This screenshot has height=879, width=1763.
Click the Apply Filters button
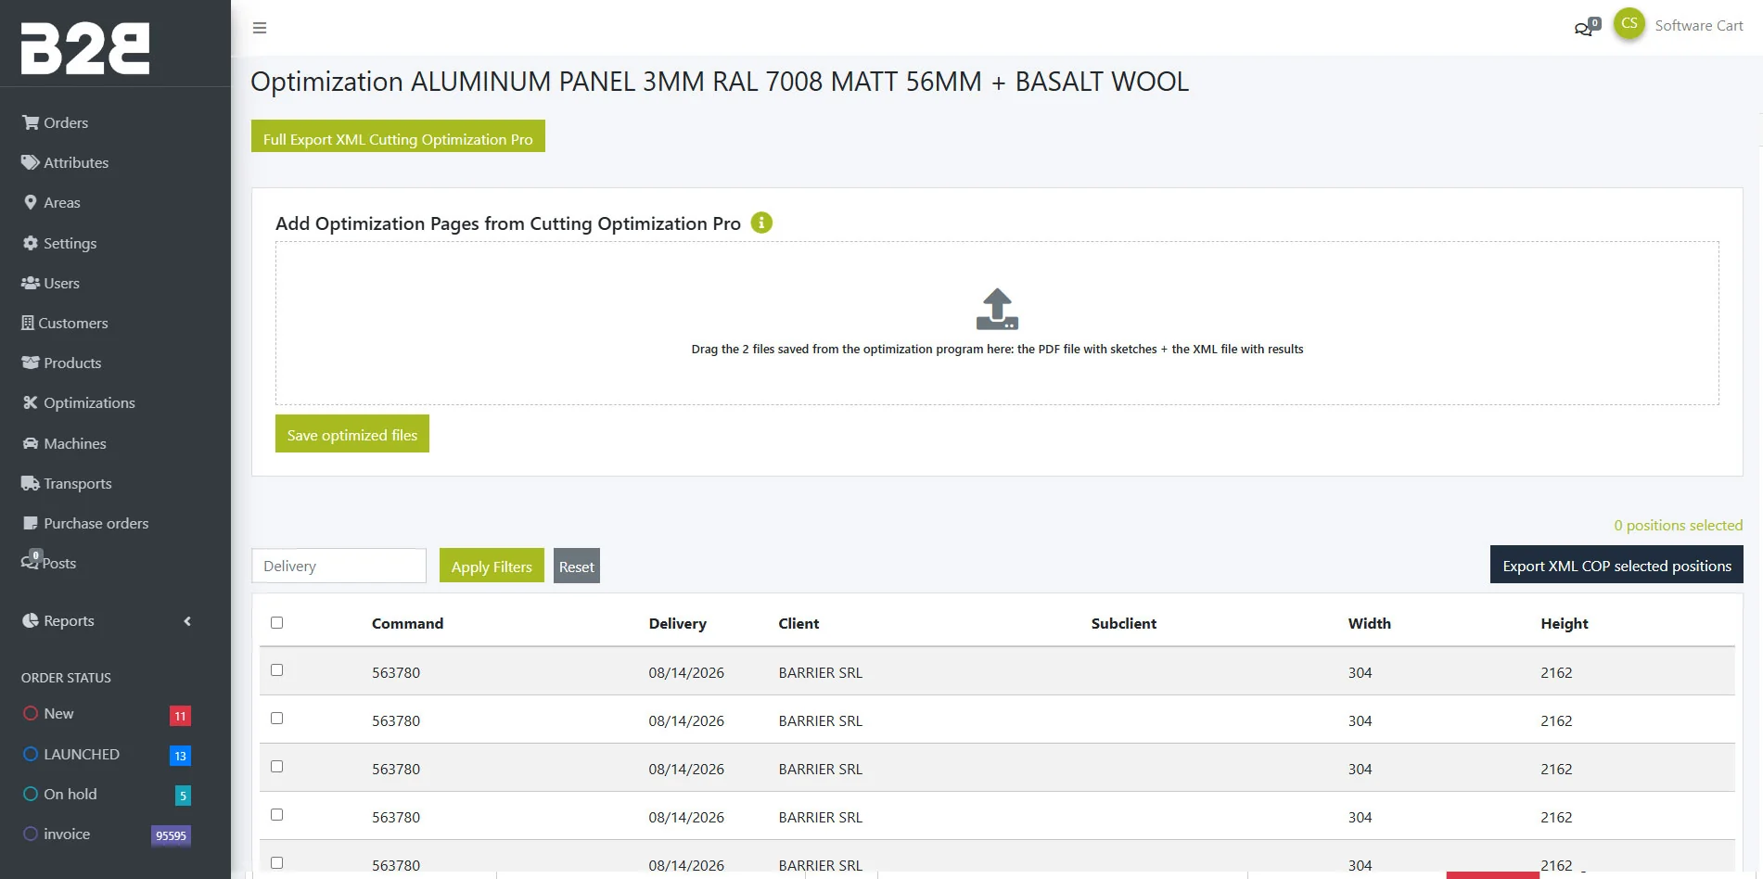click(492, 566)
